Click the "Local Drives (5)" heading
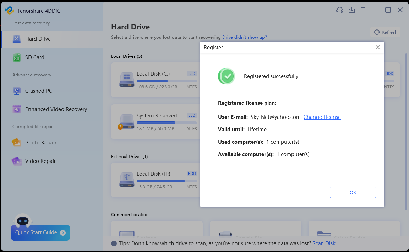 coord(126,56)
